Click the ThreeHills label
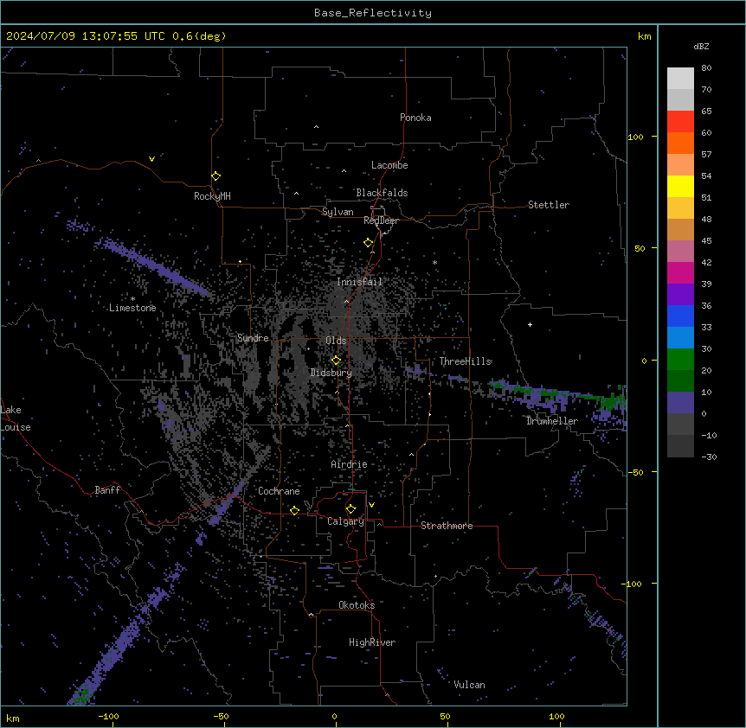746x728 pixels. pyautogui.click(x=466, y=361)
